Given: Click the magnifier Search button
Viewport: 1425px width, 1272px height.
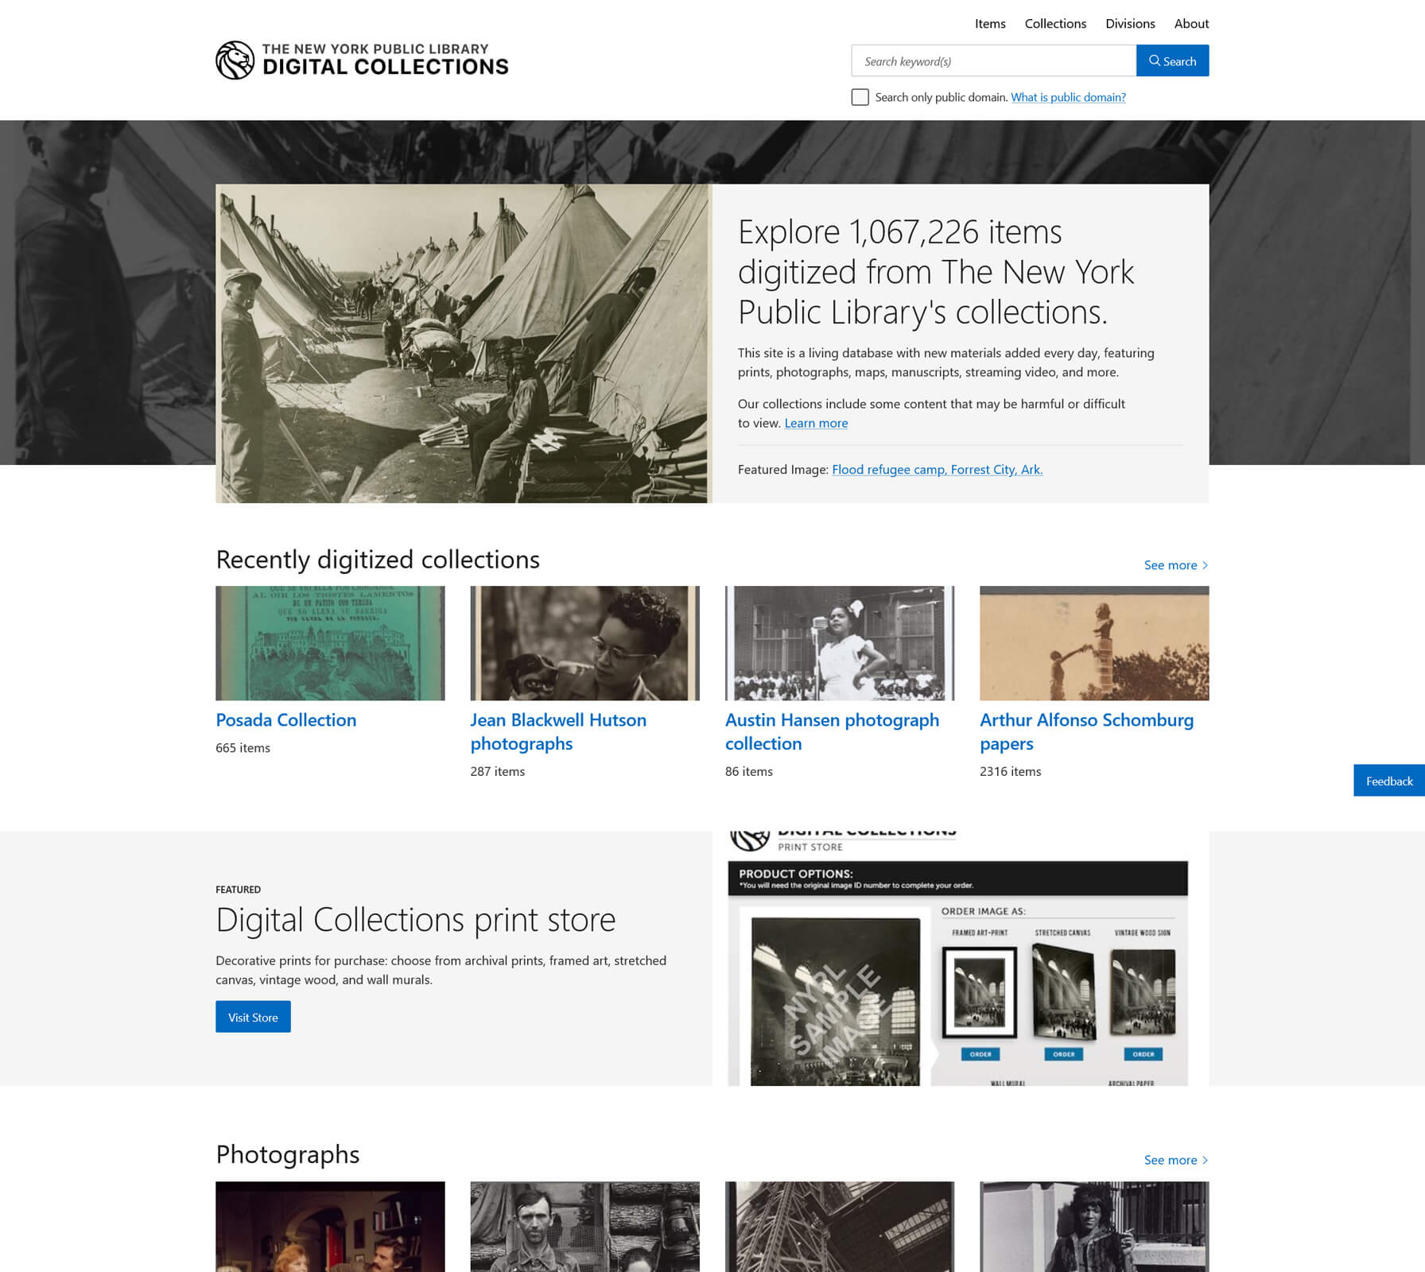Looking at the screenshot, I should [x=1172, y=61].
